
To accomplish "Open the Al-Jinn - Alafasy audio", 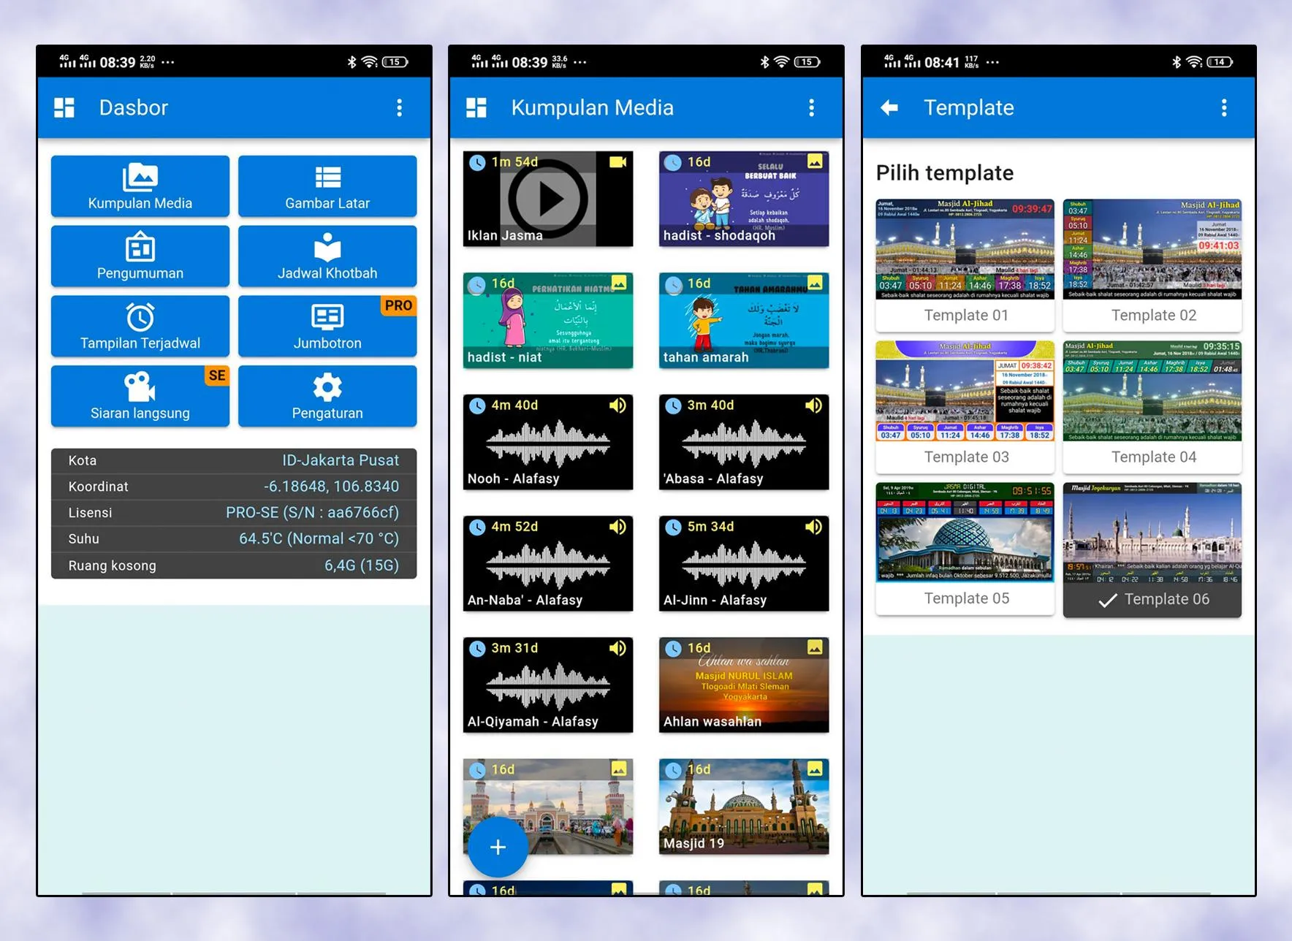I will pyautogui.click(x=744, y=563).
